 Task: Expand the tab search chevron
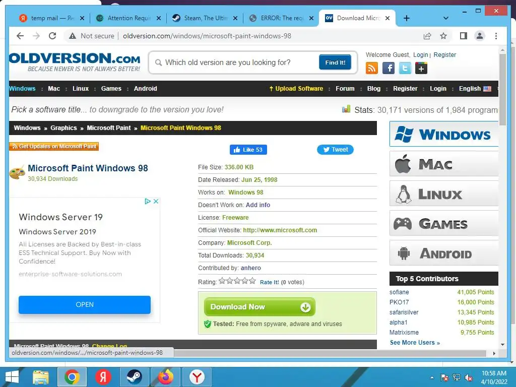(x=446, y=18)
